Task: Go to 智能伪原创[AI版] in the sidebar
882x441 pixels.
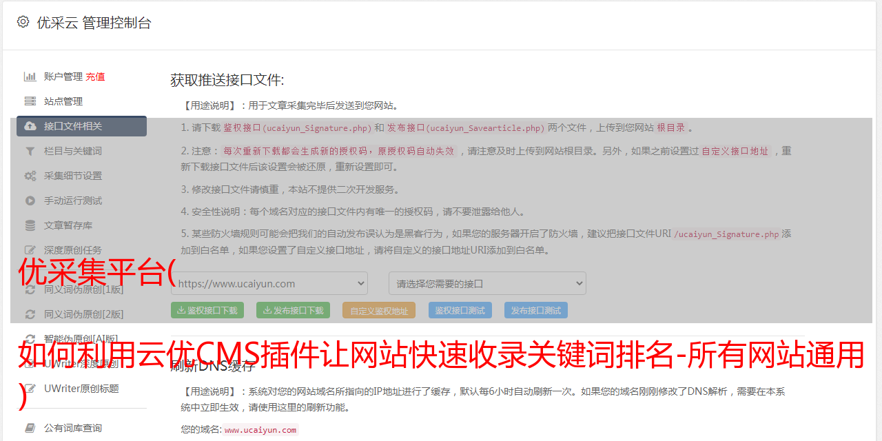Action: [x=81, y=339]
